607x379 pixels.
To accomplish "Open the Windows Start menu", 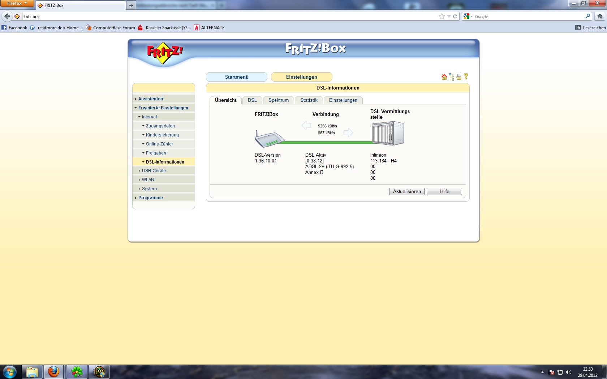I will (9, 372).
